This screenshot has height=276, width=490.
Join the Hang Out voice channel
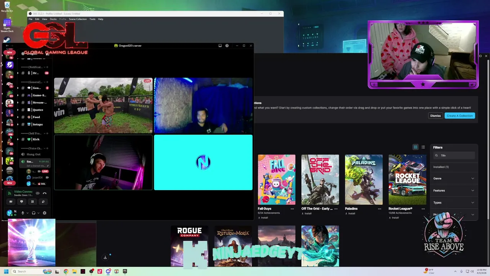click(35, 154)
